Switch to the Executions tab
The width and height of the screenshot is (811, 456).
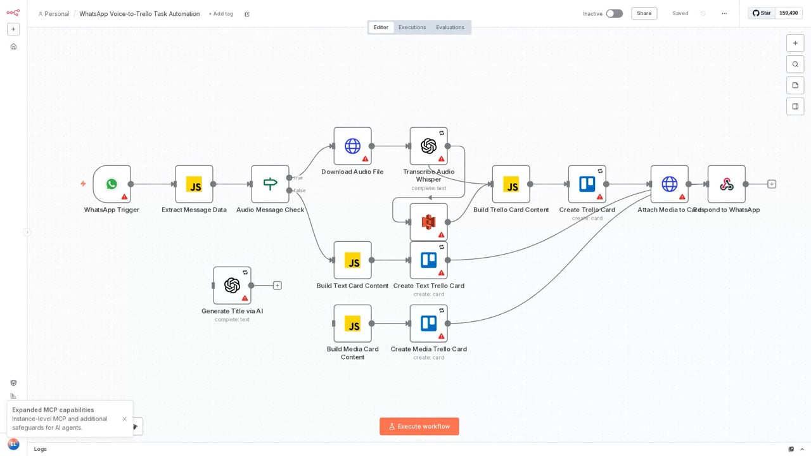tap(412, 27)
